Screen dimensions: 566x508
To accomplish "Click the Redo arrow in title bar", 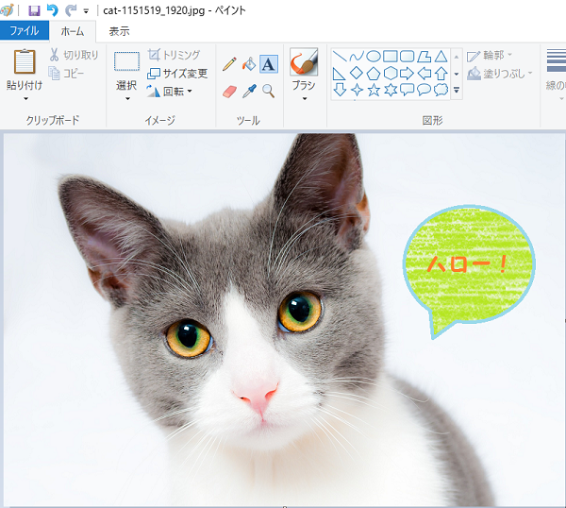I will coord(71,10).
